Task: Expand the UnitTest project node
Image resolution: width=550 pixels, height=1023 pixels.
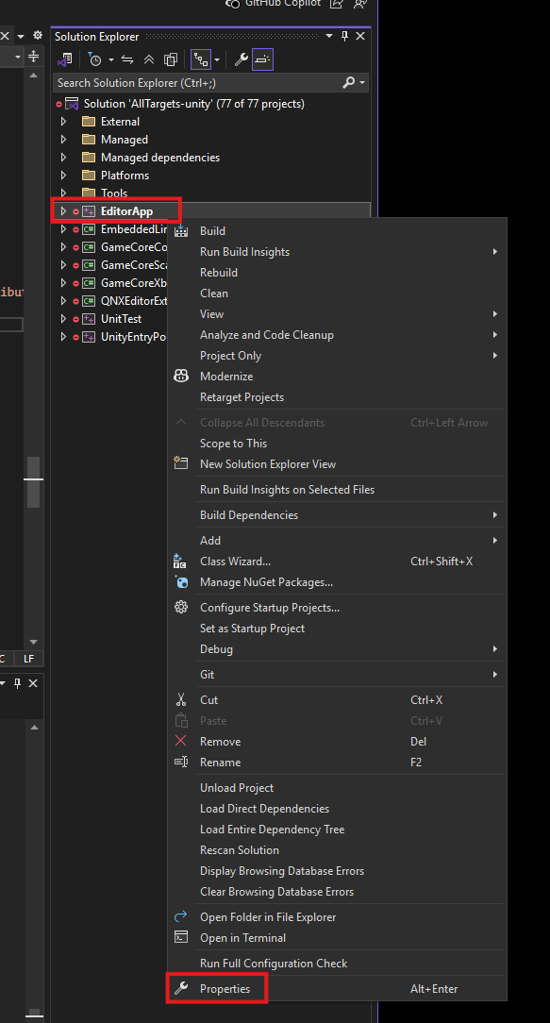Action: click(63, 319)
